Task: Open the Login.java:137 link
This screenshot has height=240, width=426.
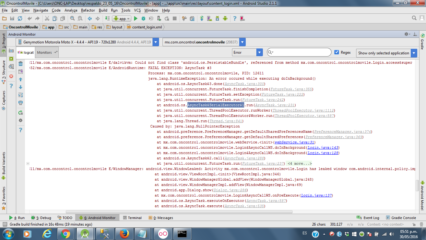Action: click(x=316, y=195)
